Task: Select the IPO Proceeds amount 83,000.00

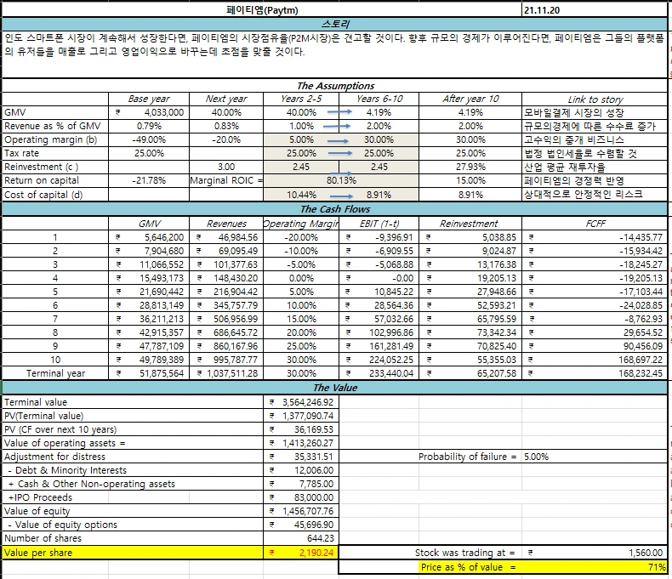Action: click(x=301, y=497)
